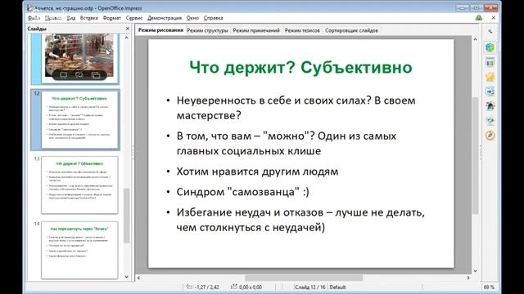The height and width of the screenshot is (294, 524).
Task: Click bullet text В том, что вам – "можно"
Action: click(x=287, y=144)
